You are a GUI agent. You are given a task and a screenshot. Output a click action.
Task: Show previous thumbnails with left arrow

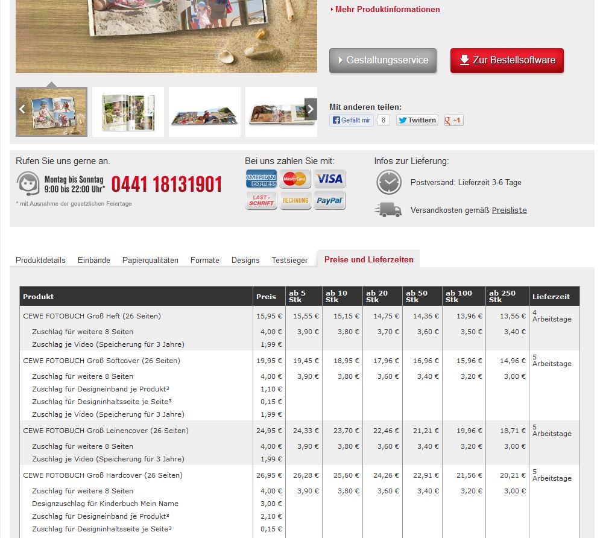(22, 109)
